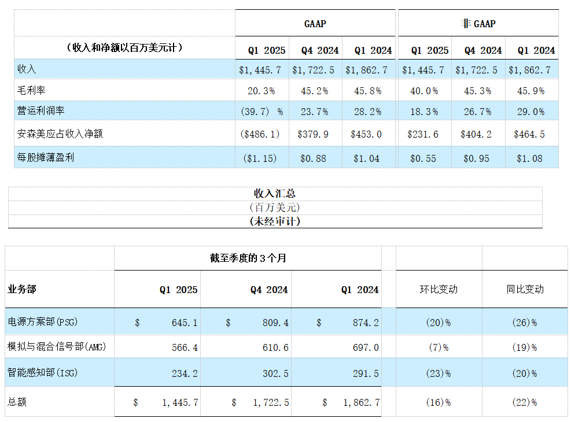The width and height of the screenshot is (571, 422).
Task: Click the GAAP column group header
Action: pyautogui.click(x=315, y=24)
